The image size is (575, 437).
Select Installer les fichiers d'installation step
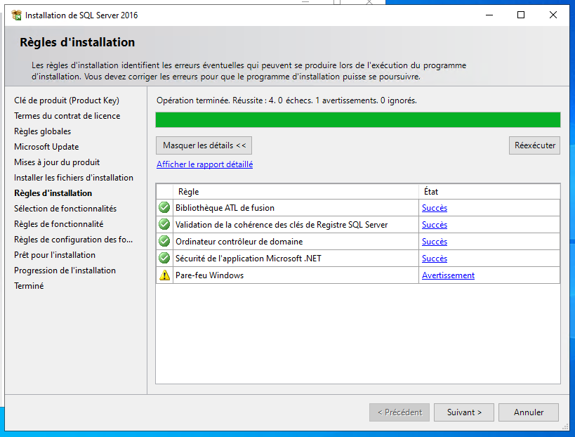tap(74, 178)
